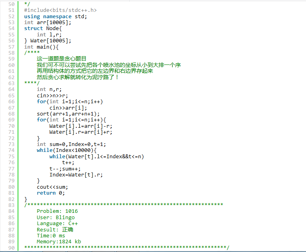Click 'int main(){' line

pyautogui.click(x=42, y=47)
